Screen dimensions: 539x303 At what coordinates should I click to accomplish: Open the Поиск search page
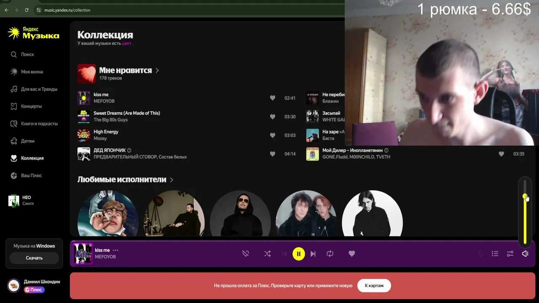point(27,54)
